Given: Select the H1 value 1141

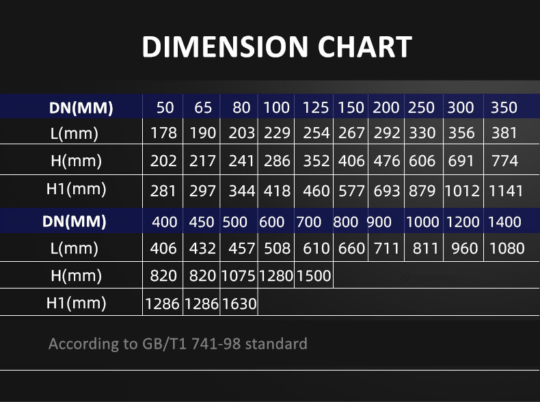Looking at the screenshot, I should click(506, 191).
